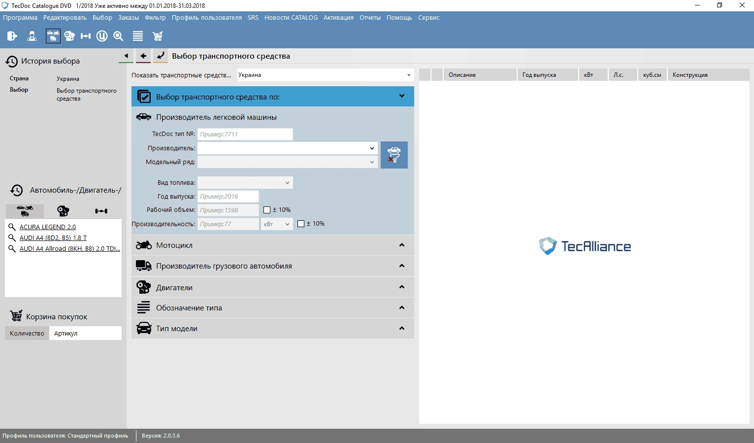The image size is (754, 443).
Task: Open the SRS menu
Action: coord(253,18)
